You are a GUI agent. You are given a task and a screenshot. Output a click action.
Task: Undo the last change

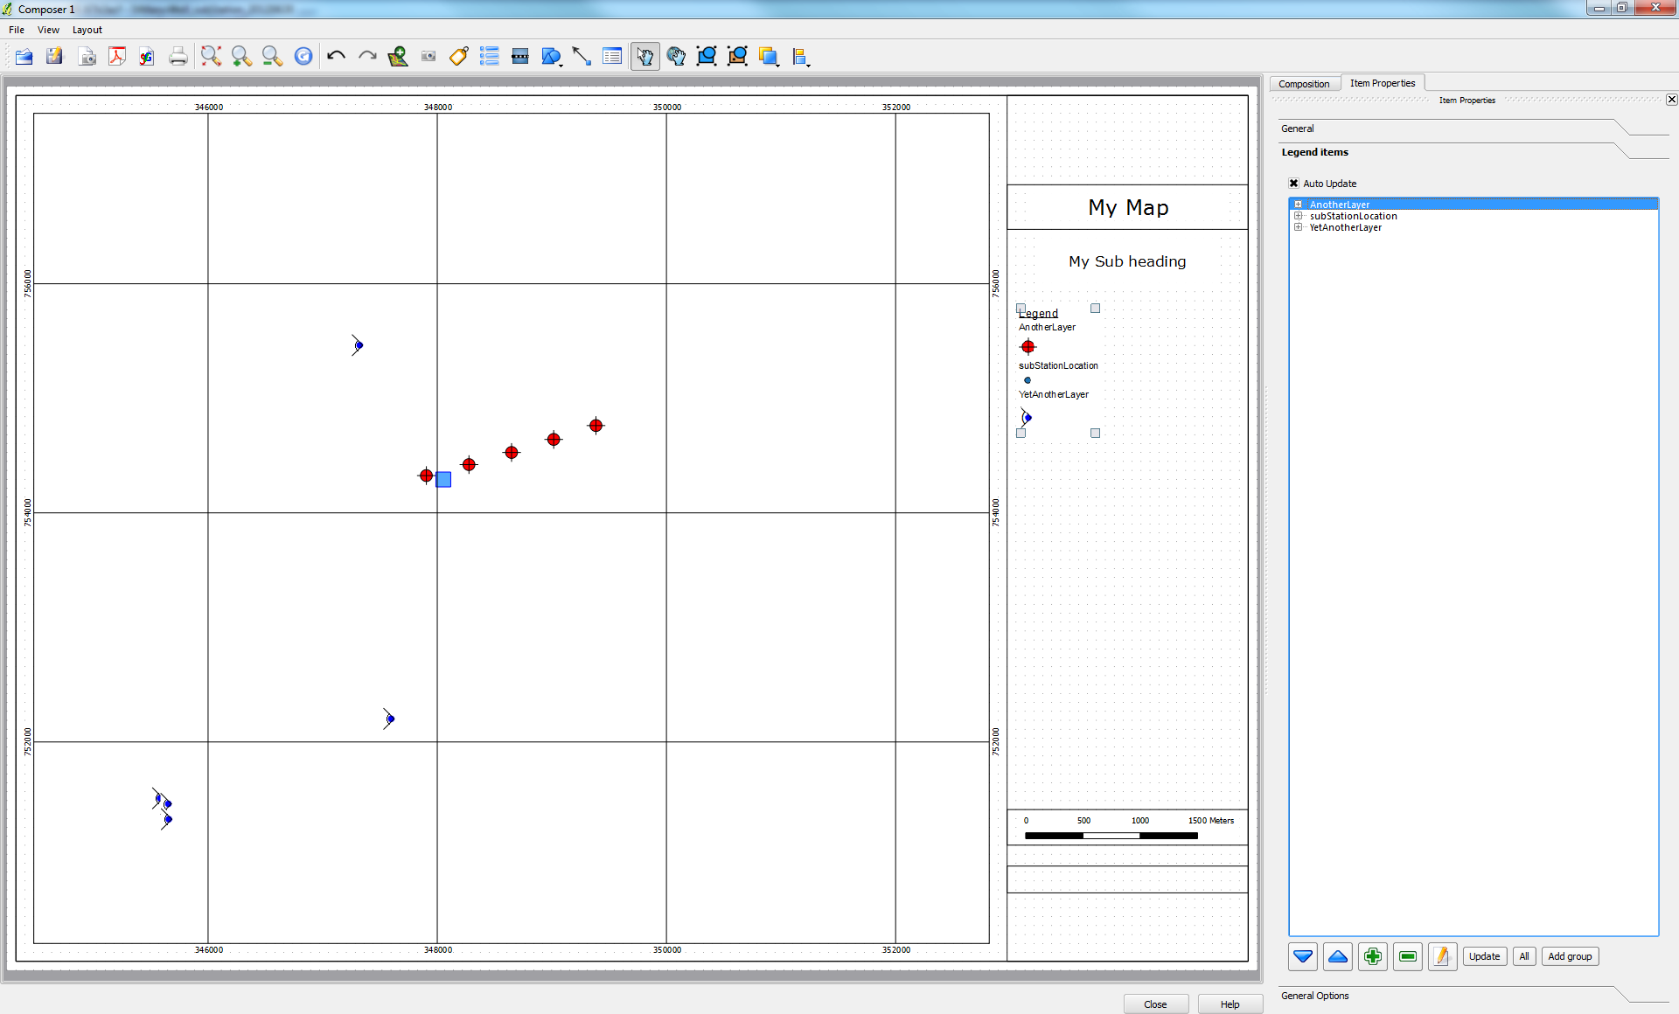tap(336, 57)
